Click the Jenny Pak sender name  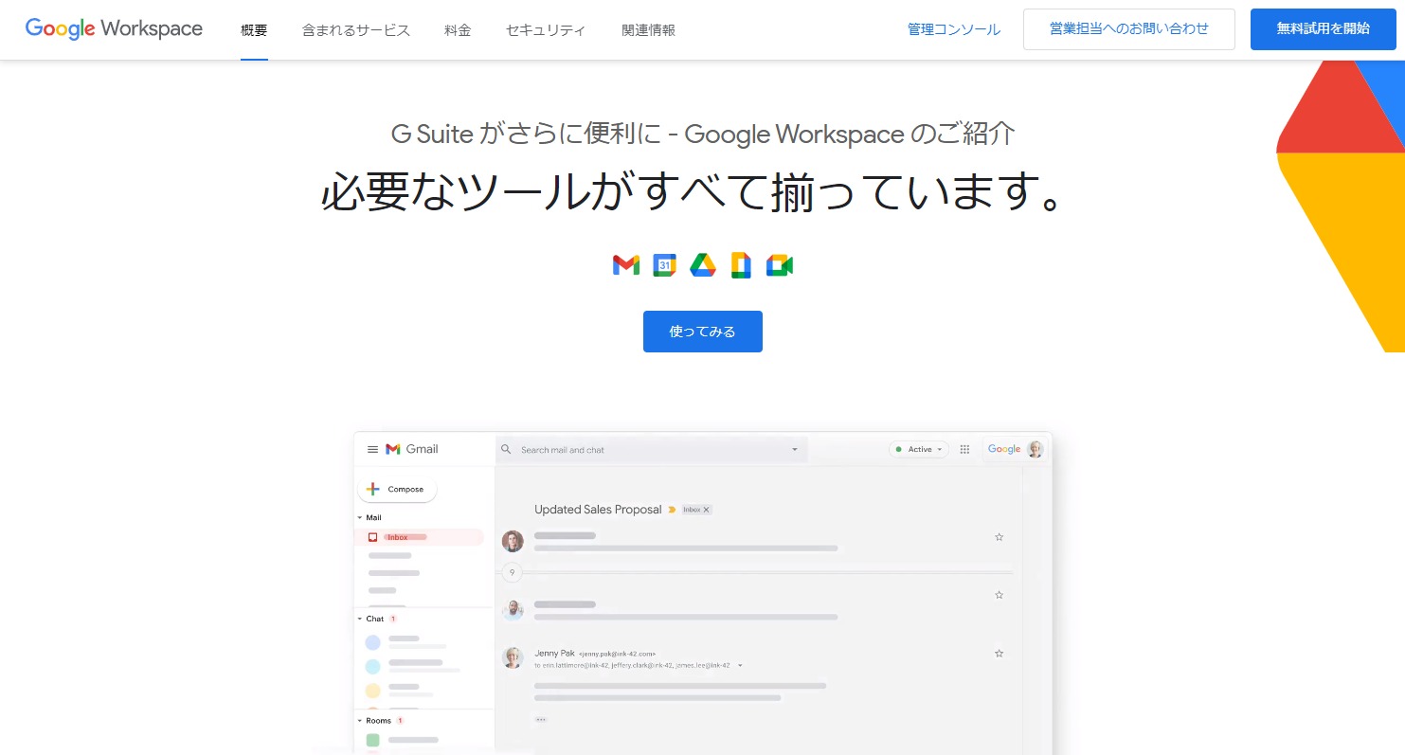(x=554, y=653)
